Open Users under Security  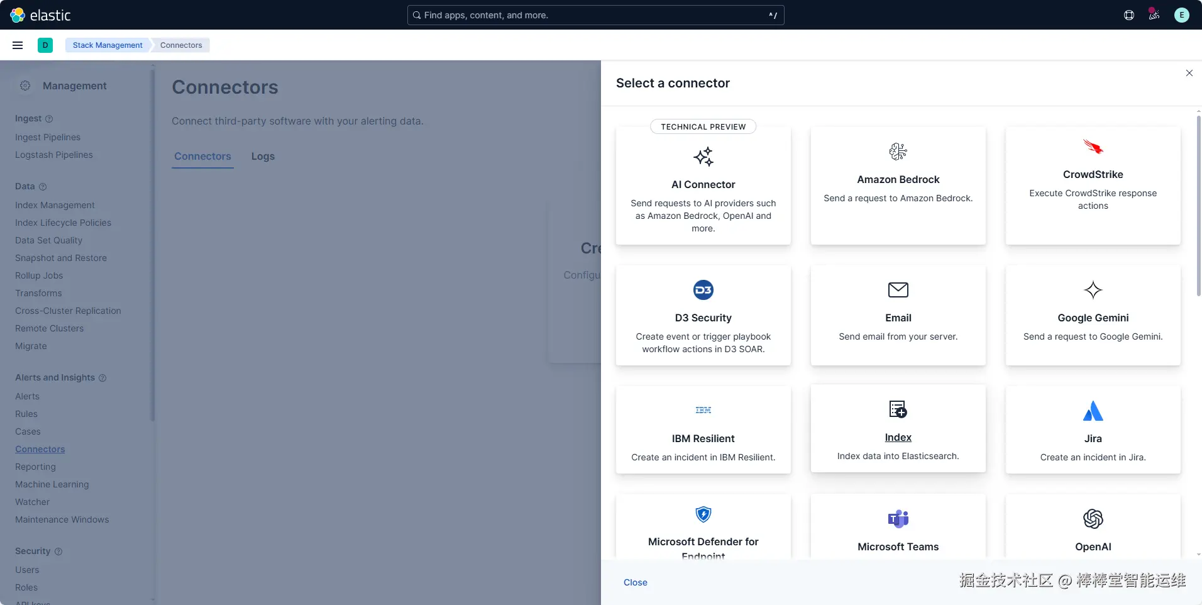[27, 570]
